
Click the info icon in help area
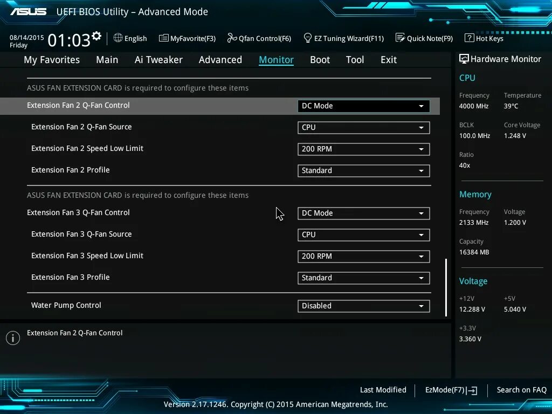tap(13, 338)
